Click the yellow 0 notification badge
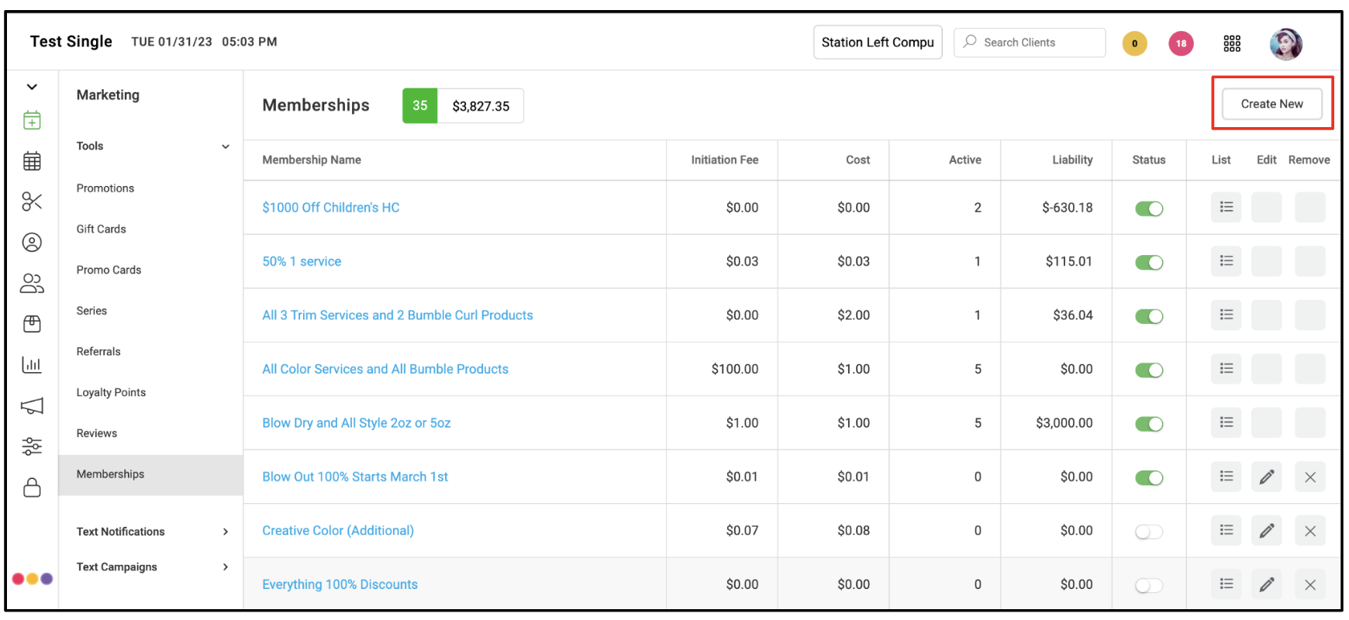1349x620 pixels. click(x=1134, y=43)
